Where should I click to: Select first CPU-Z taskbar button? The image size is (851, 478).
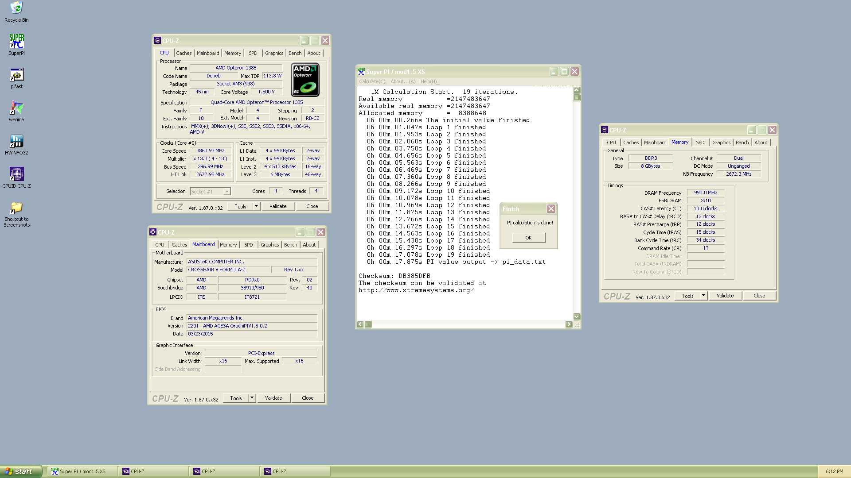click(154, 471)
